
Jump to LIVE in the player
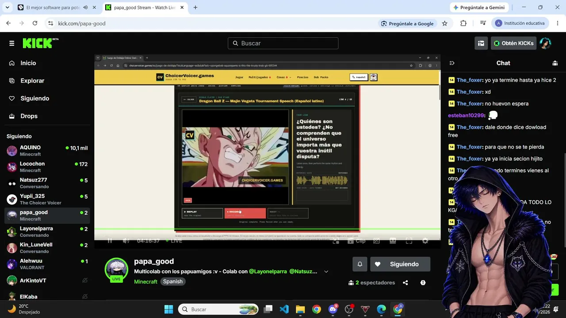click(174, 241)
